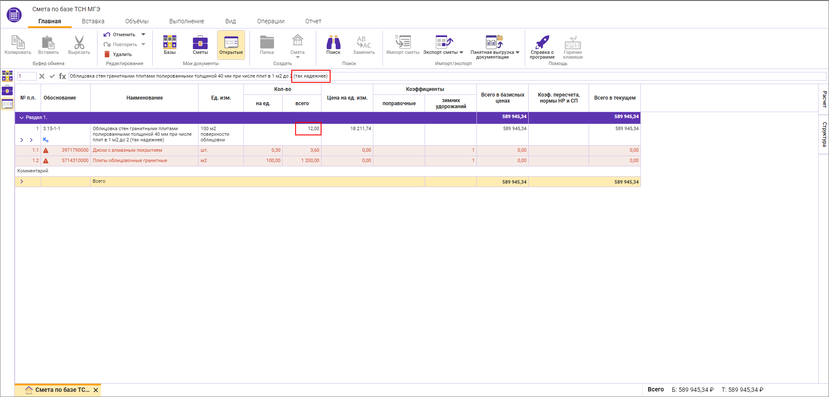Open the Расчет side panel tab

(x=824, y=100)
